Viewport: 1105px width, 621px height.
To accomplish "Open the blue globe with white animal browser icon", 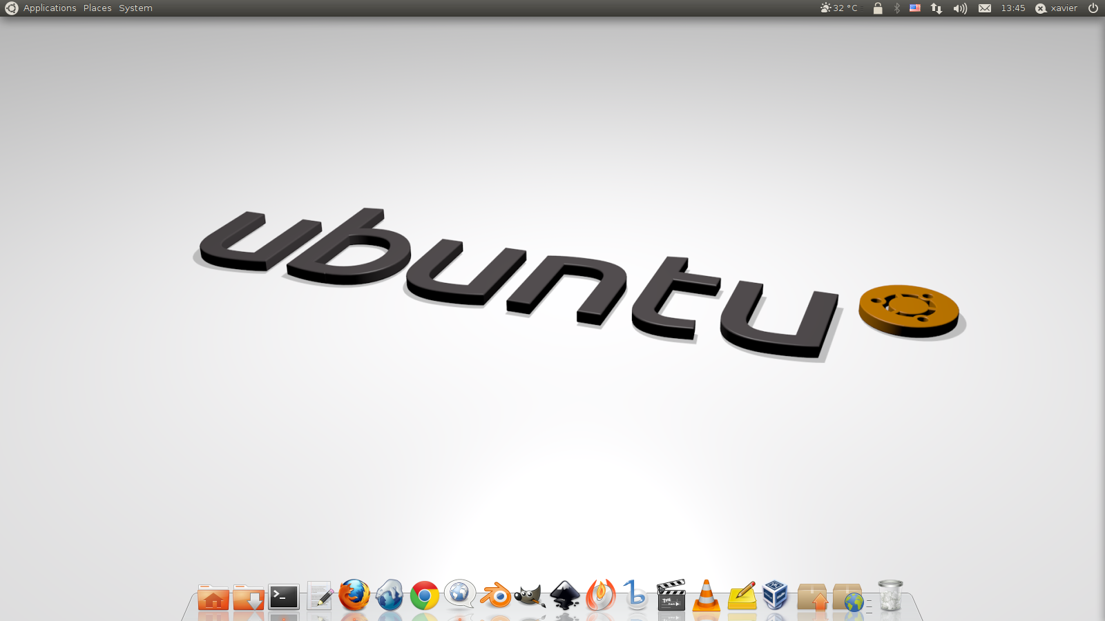I will click(390, 595).
